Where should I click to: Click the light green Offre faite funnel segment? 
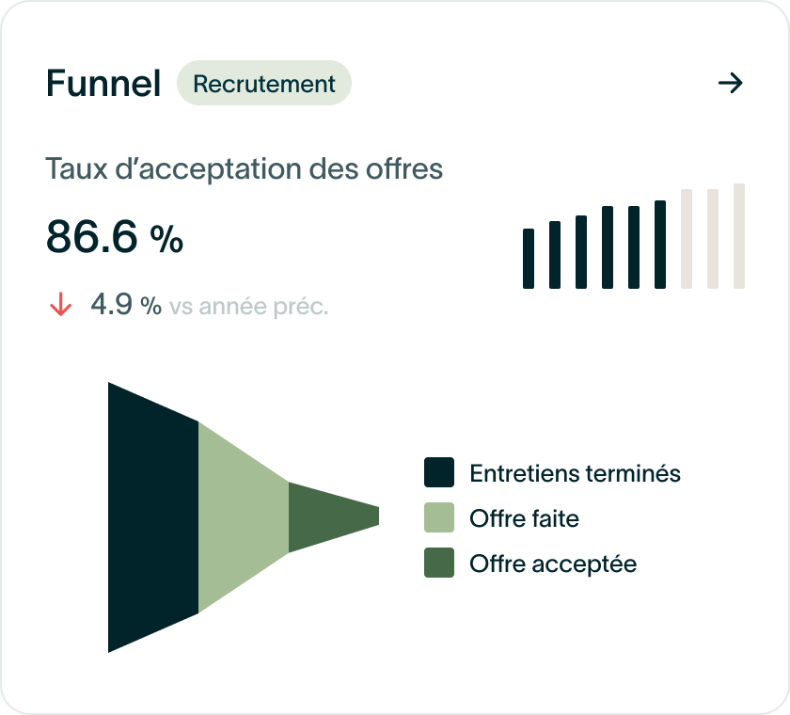(244, 517)
